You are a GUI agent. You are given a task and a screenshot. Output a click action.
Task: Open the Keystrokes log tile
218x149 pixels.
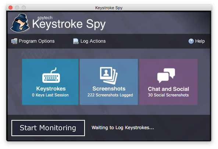click(x=50, y=82)
